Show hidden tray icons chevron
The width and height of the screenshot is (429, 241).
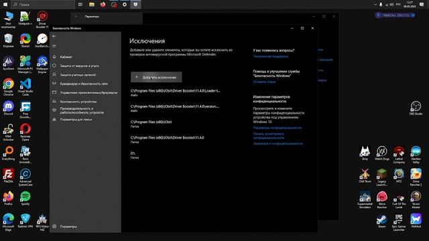click(x=375, y=5)
